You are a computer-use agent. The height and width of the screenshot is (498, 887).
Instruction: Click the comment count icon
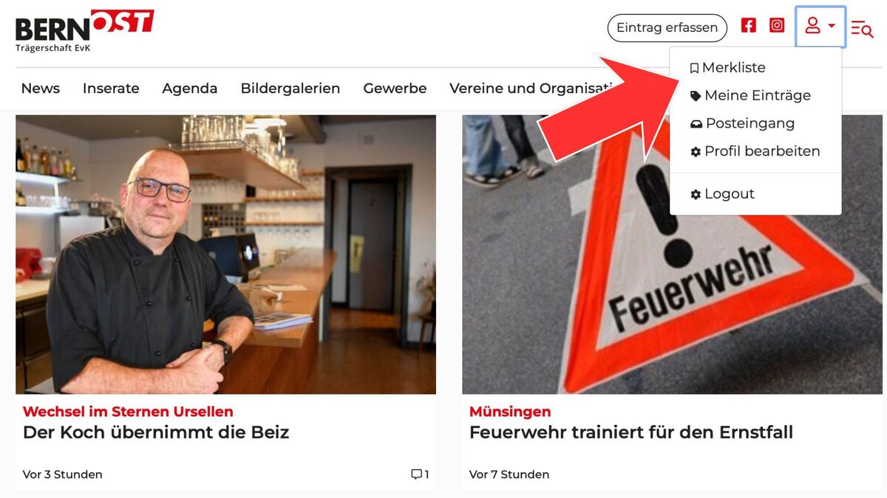pos(417,474)
